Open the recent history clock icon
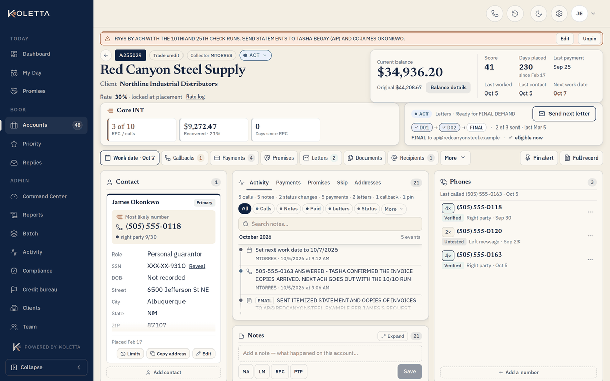 [515, 14]
